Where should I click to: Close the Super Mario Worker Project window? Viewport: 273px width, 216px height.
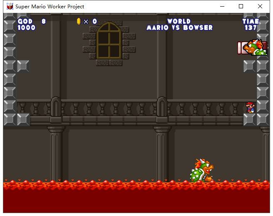coord(260,6)
